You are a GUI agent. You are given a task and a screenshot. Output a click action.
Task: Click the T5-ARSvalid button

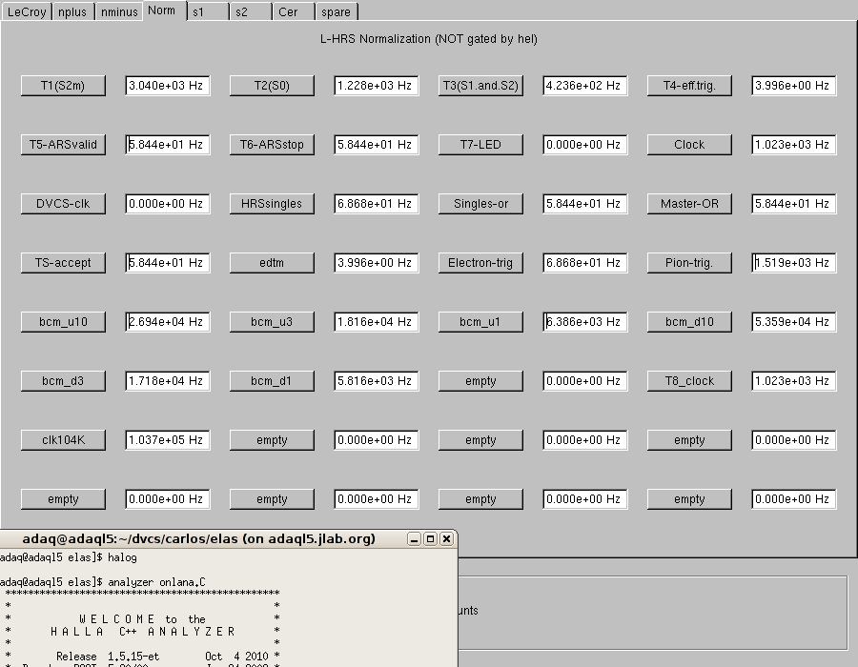tap(63, 145)
